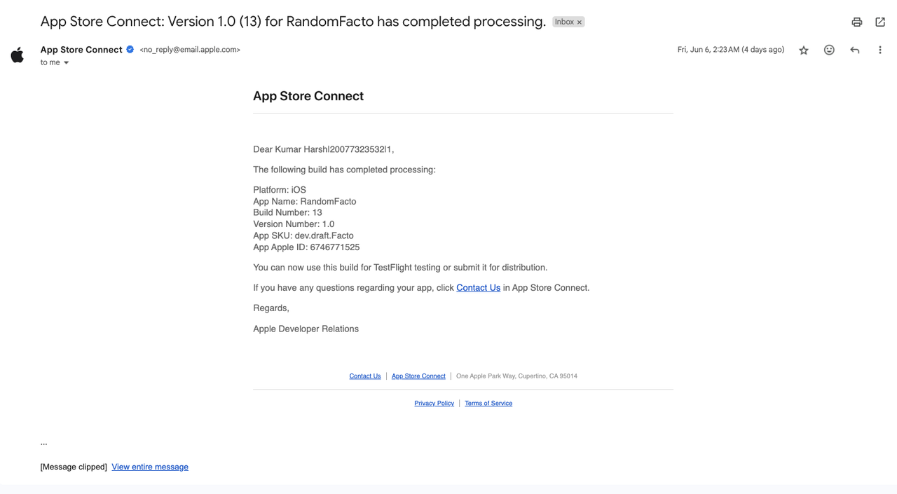Screen dimensions: 897x494
Task: Click the Build Number: 13 line
Action: (x=287, y=213)
